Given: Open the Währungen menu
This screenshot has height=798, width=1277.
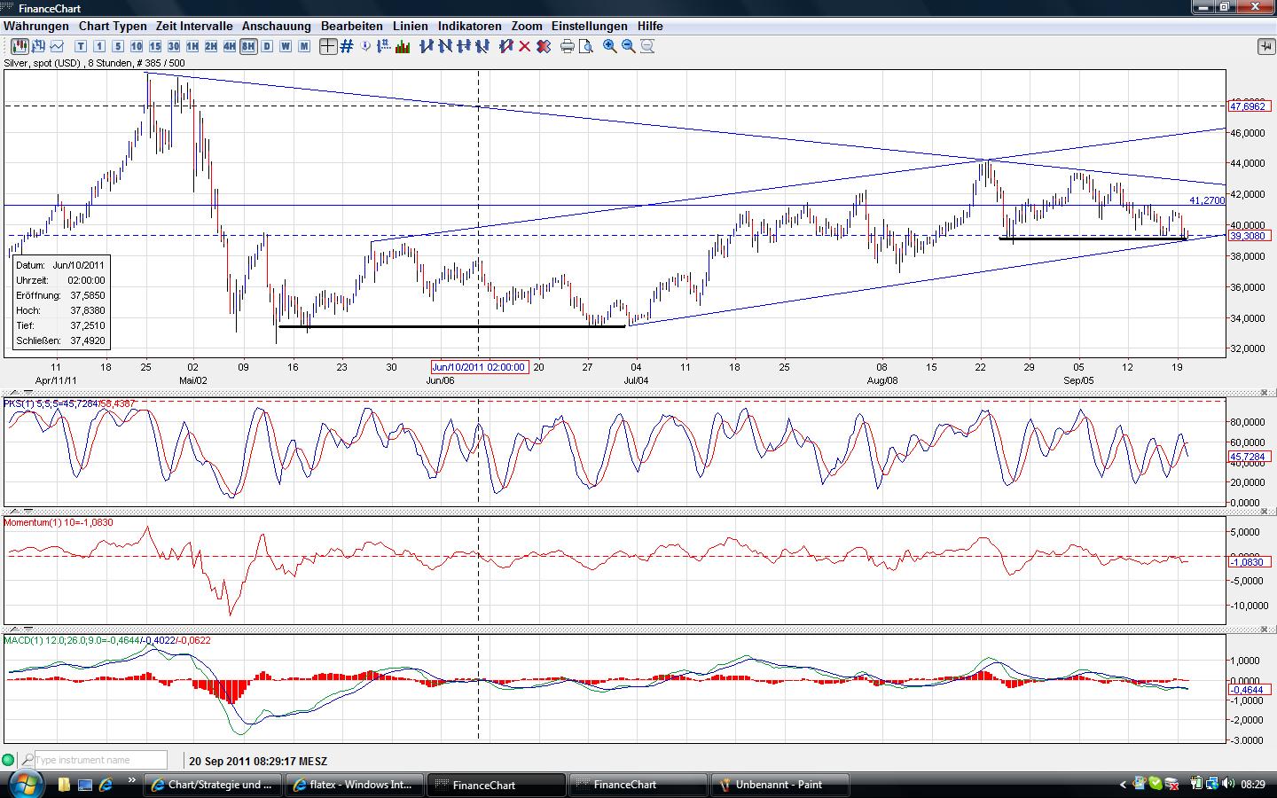Looking at the screenshot, I should [x=36, y=26].
